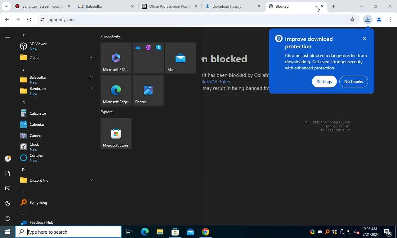Click the Discord tray icon
Image resolution: width=397 pixels, height=238 pixels.
(x=320, y=232)
